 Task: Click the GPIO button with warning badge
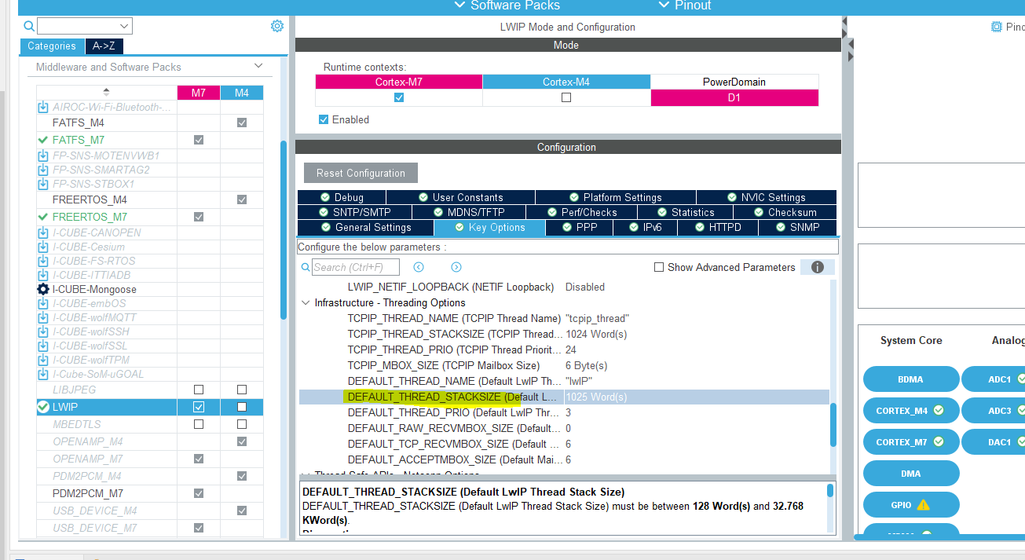coord(910,504)
